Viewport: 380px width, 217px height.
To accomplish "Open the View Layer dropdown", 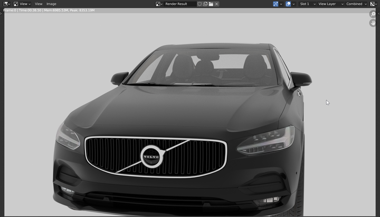I will tap(330, 4).
